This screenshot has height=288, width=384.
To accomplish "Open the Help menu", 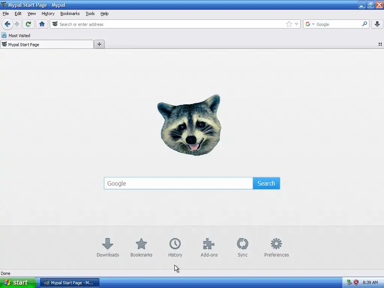I will click(x=105, y=13).
